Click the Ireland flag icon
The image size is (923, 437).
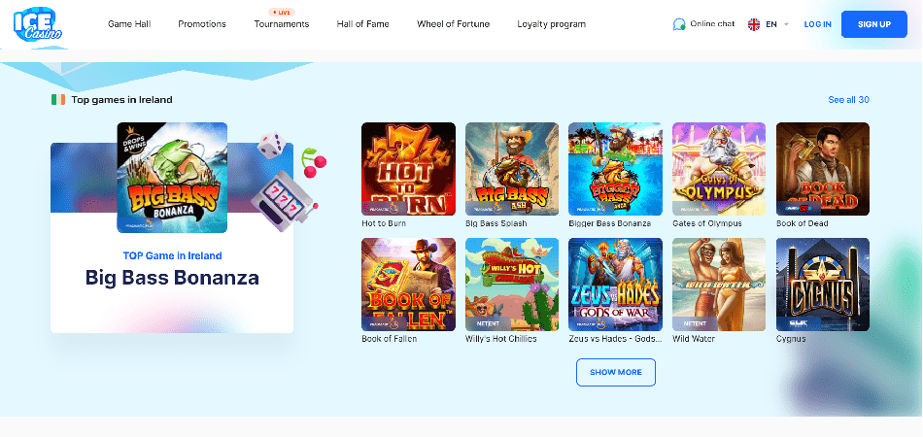(57, 100)
